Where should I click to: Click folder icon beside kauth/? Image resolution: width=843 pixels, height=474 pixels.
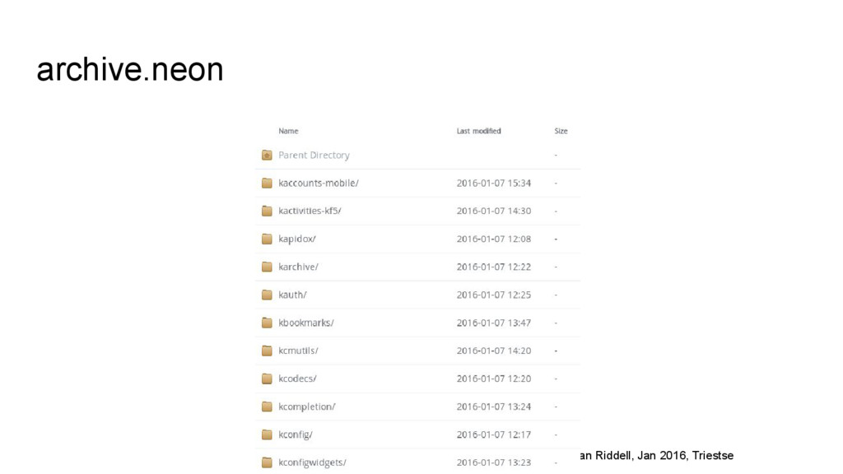[x=267, y=295]
